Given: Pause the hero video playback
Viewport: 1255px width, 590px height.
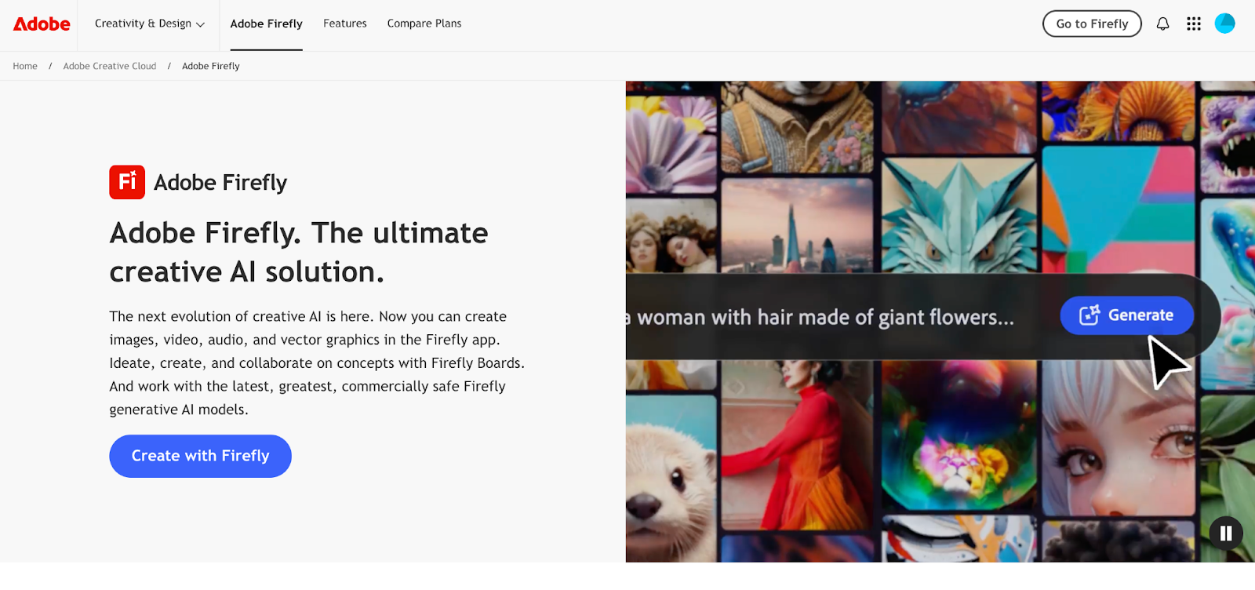Looking at the screenshot, I should (x=1225, y=534).
